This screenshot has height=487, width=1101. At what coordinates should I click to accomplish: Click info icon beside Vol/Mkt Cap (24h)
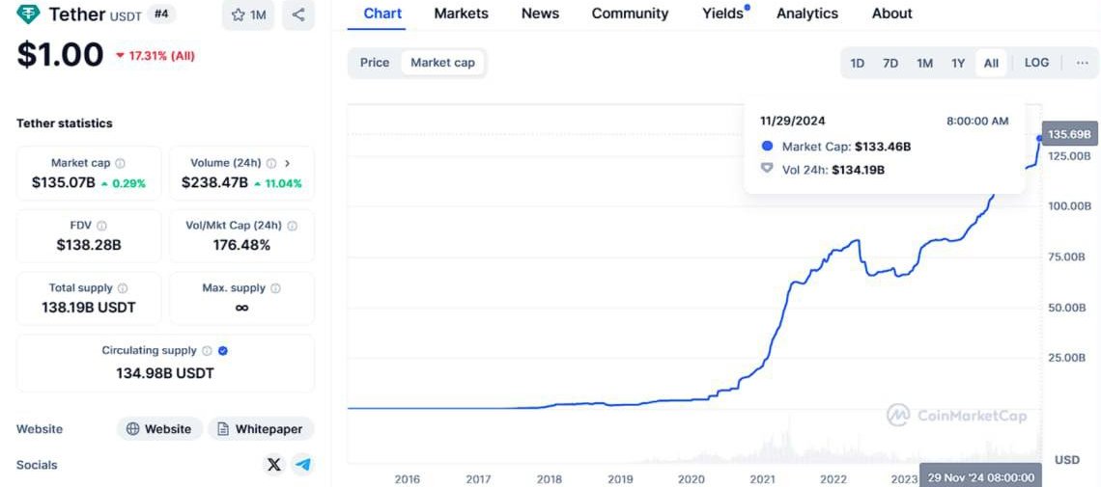point(292,226)
